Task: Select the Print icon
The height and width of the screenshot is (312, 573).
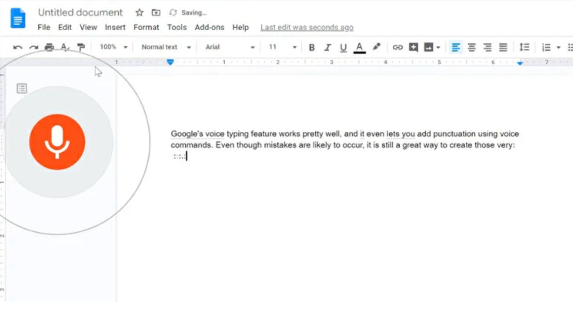Action: tap(49, 47)
